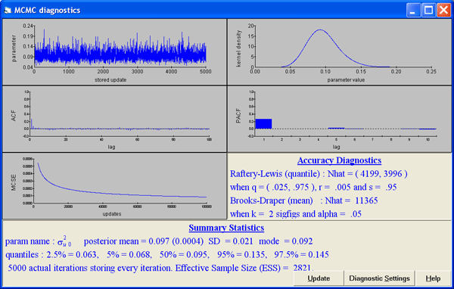Click the Brooks-Draper (mean) Nhat line

pyautogui.click(x=303, y=200)
